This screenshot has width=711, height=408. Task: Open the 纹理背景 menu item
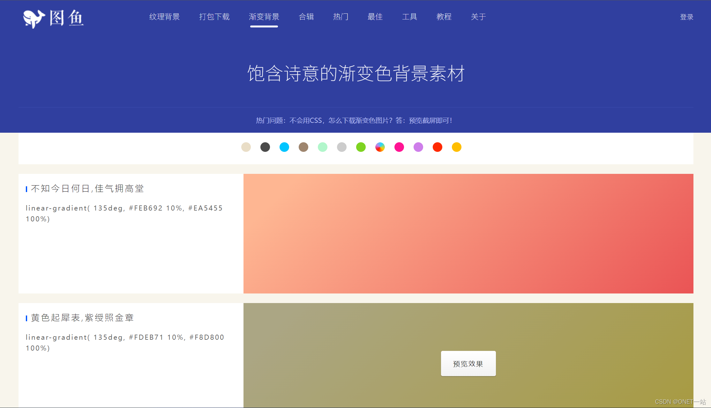coord(164,17)
